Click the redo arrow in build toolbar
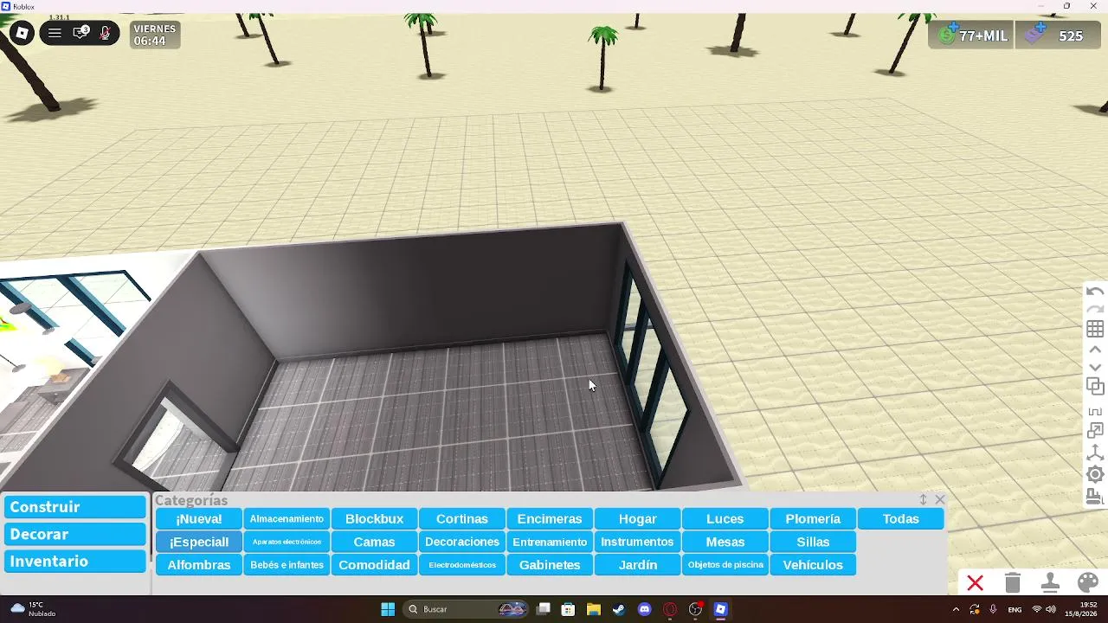This screenshot has height=623, width=1108. (1095, 309)
